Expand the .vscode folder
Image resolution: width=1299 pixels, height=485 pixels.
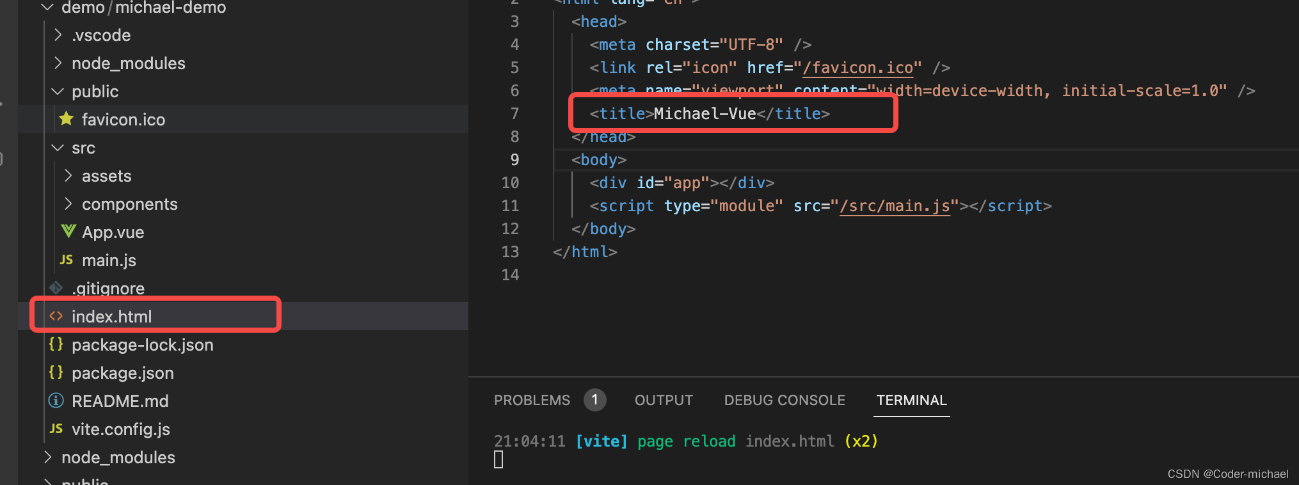[58, 35]
